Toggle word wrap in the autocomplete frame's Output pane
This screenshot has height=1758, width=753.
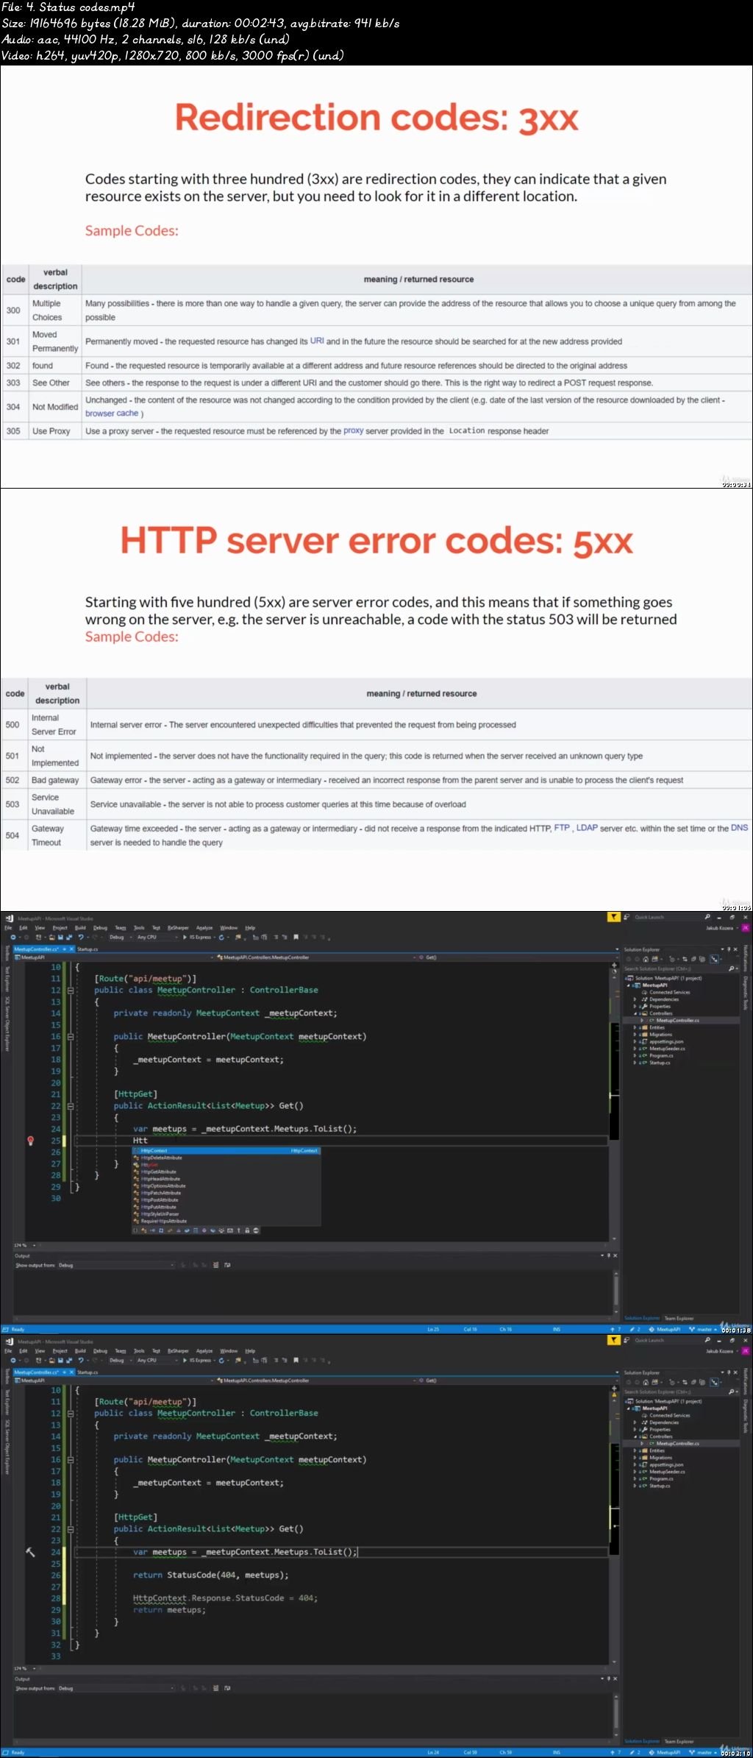pos(226,1265)
